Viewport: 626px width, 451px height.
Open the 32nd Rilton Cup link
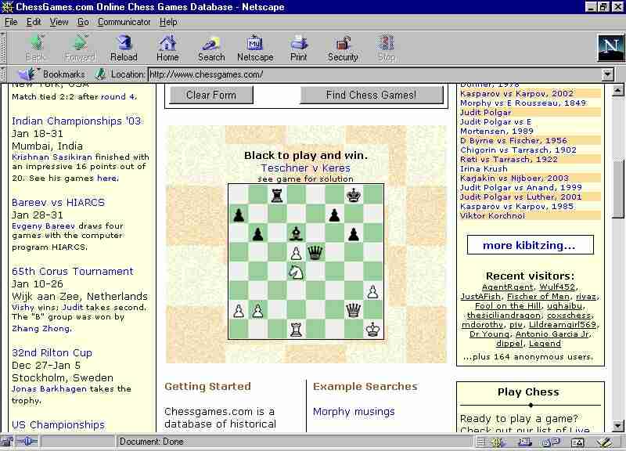[52, 352]
